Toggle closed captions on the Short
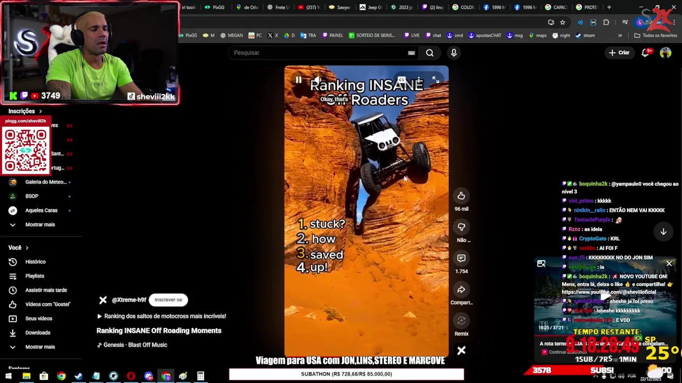 (x=401, y=80)
